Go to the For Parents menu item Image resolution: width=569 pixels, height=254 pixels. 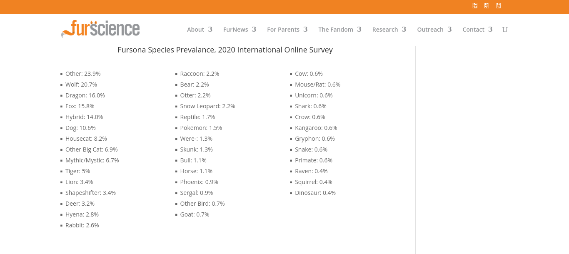pyautogui.click(x=283, y=30)
